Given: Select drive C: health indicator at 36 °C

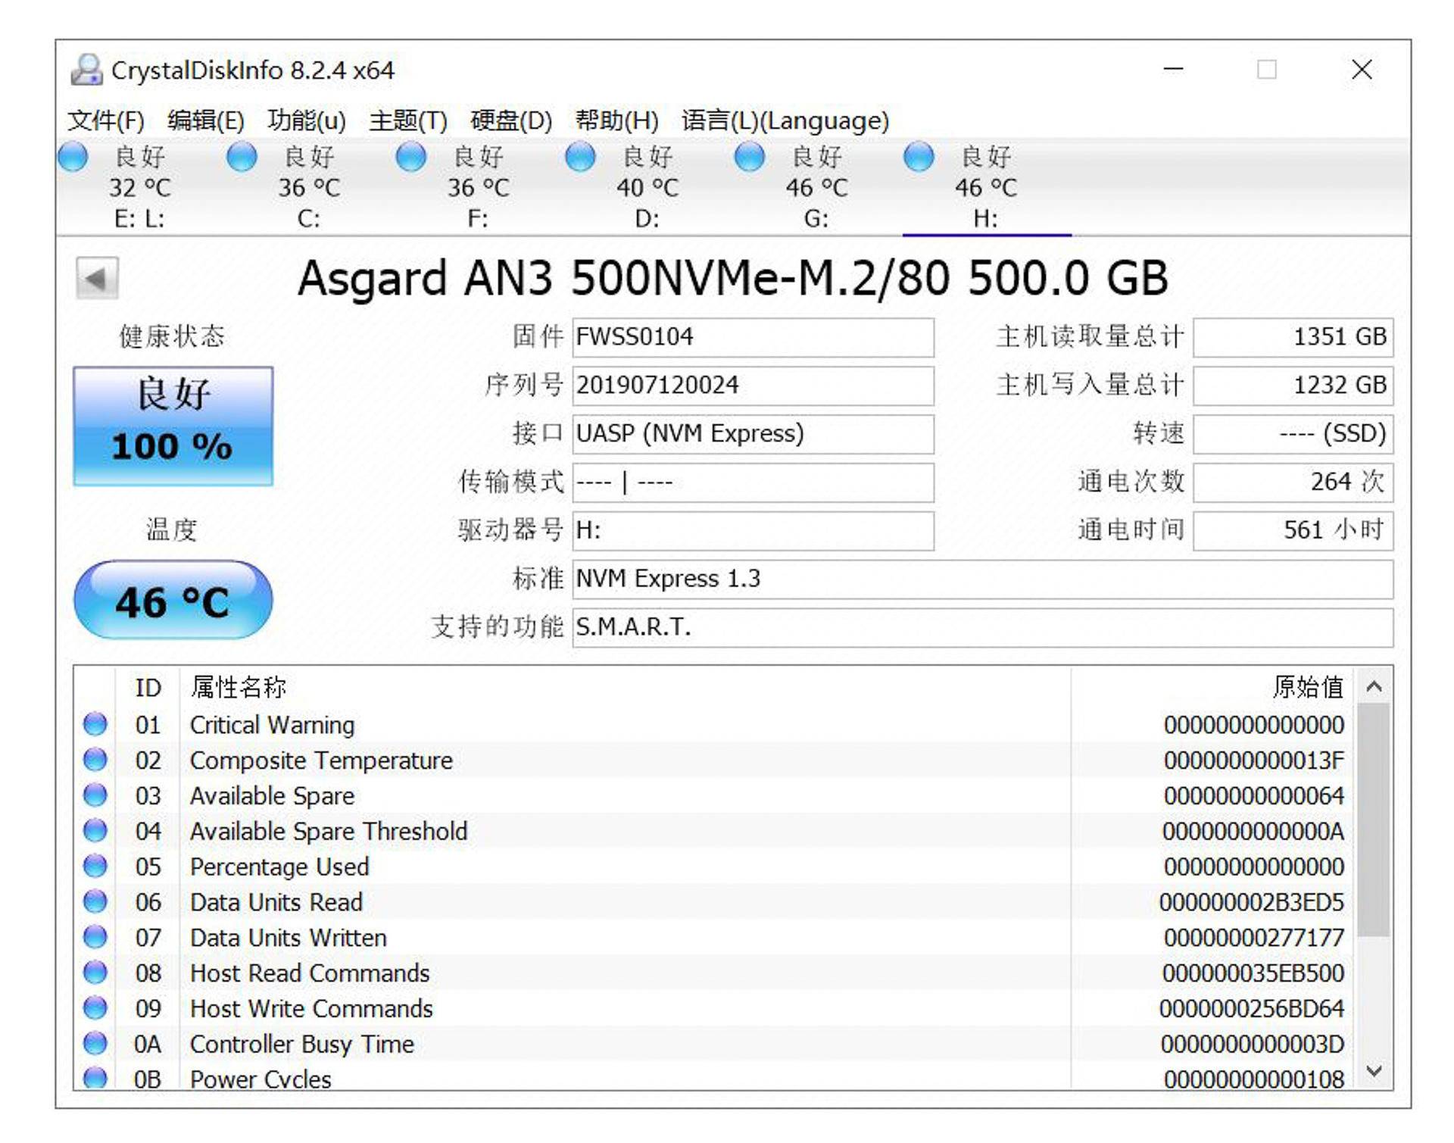Looking at the screenshot, I should coord(243,157).
